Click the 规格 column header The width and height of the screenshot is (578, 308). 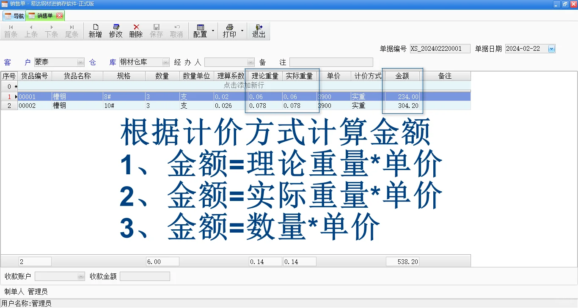tap(124, 76)
